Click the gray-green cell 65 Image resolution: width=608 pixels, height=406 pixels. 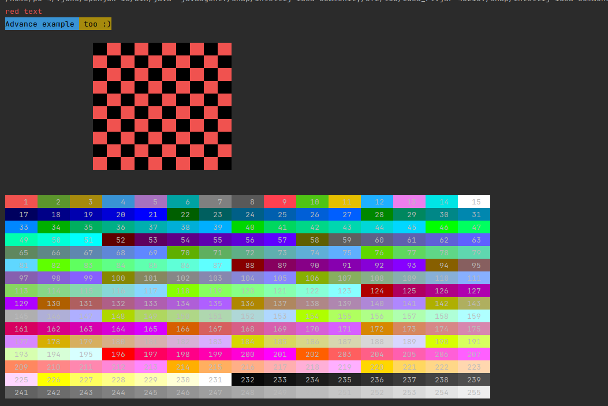coord(21,252)
